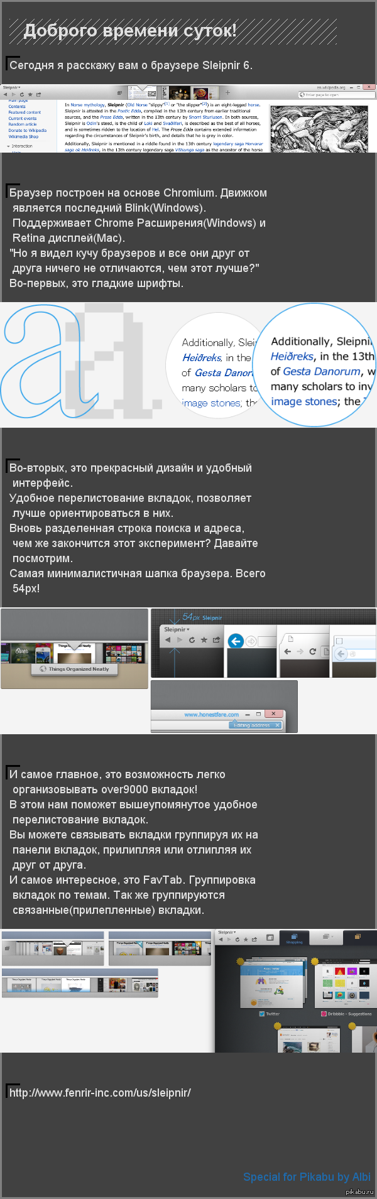
Task: Close the 'Editing address' tag with its X
Action: [277, 725]
